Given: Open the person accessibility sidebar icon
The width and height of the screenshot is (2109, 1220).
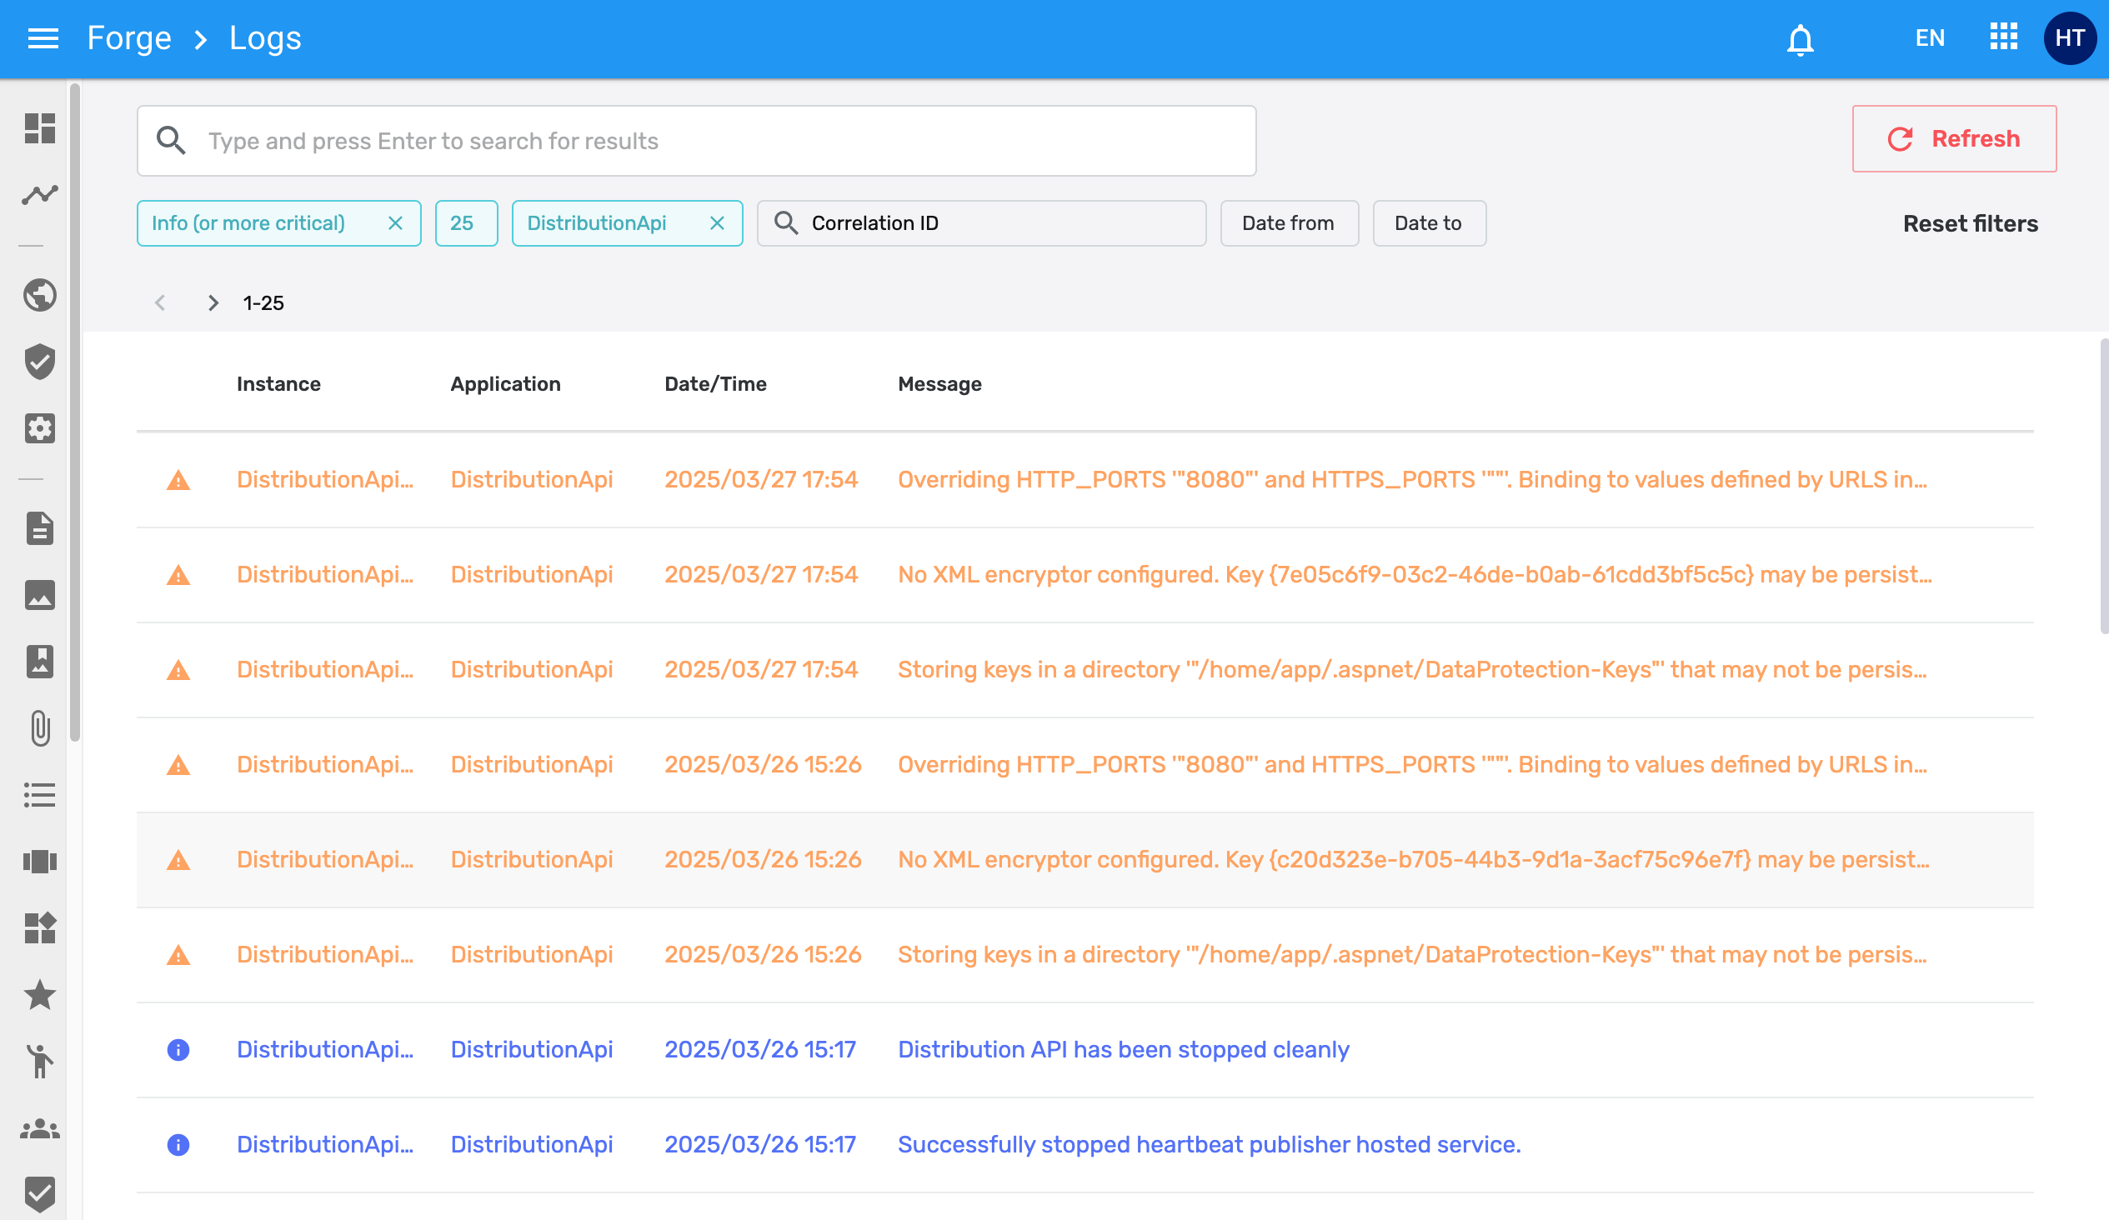Looking at the screenshot, I should (x=39, y=1061).
